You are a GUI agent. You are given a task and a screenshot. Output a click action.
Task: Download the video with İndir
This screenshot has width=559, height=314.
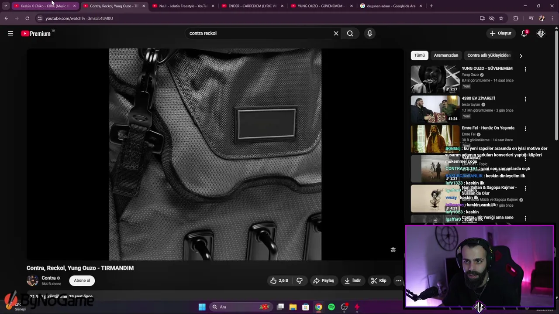pos(352,280)
